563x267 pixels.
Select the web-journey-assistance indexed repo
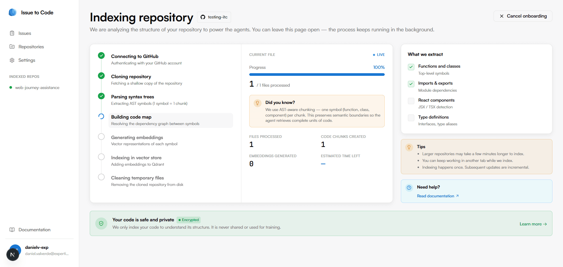click(37, 88)
